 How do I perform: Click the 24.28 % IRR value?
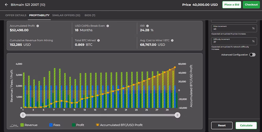[x=146, y=30]
